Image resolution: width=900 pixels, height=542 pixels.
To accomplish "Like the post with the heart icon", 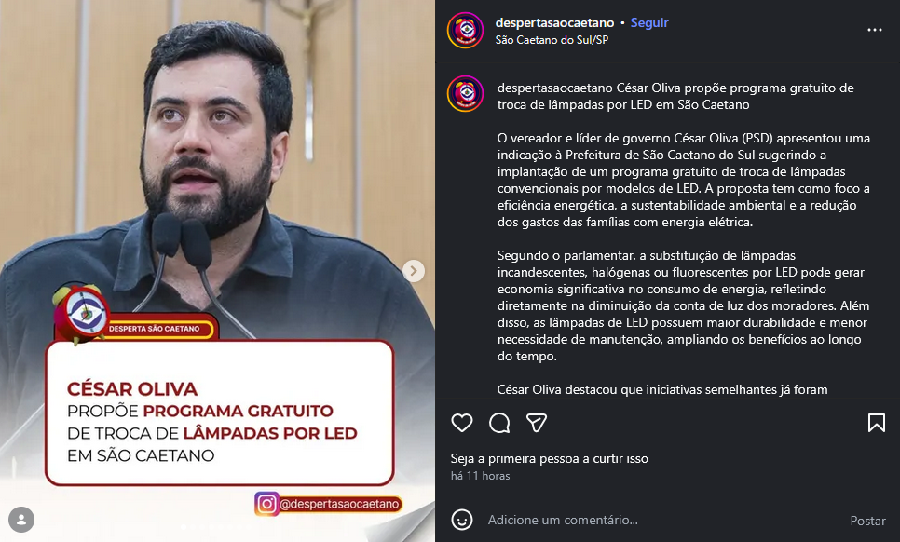I will pos(461,423).
